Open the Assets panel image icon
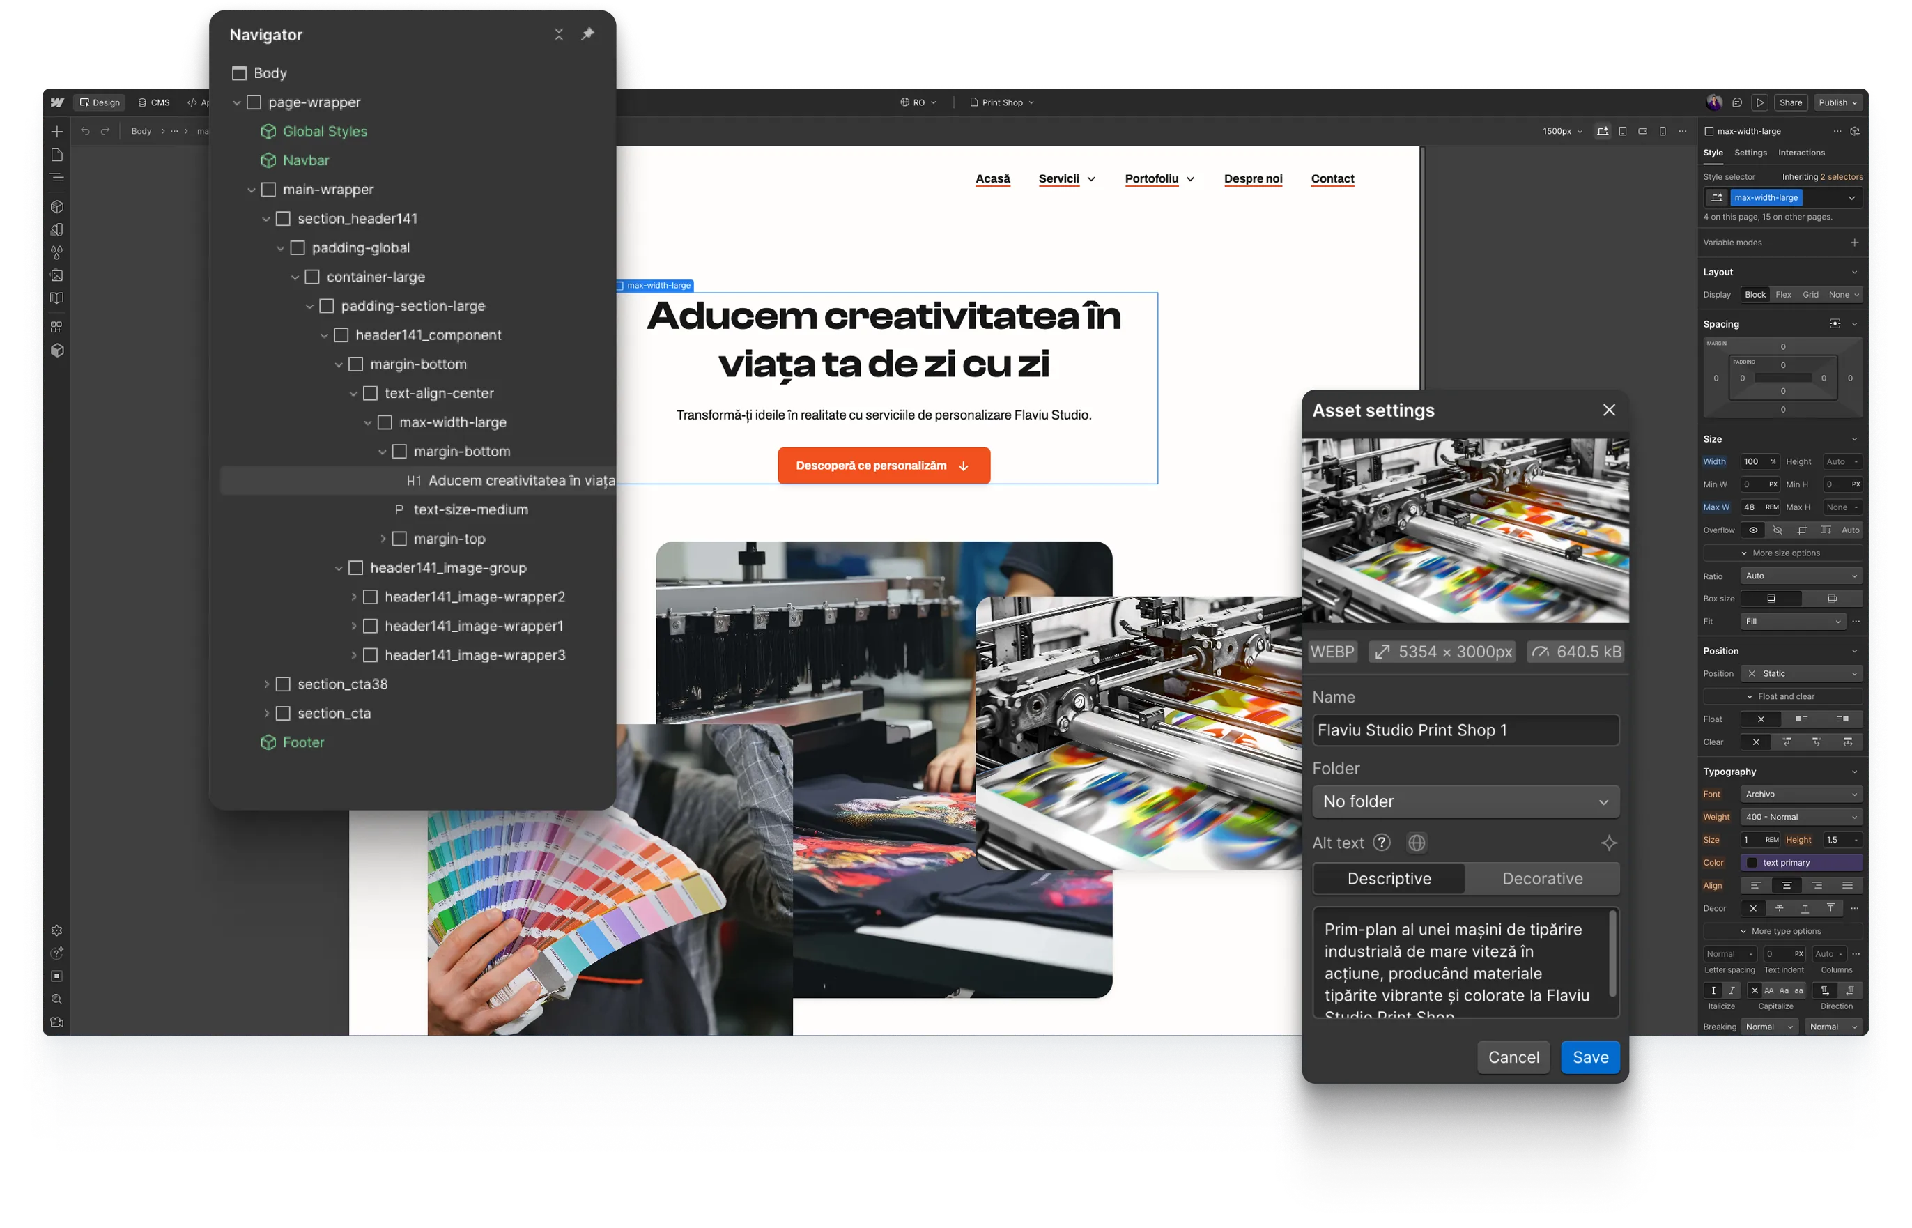 (56, 276)
